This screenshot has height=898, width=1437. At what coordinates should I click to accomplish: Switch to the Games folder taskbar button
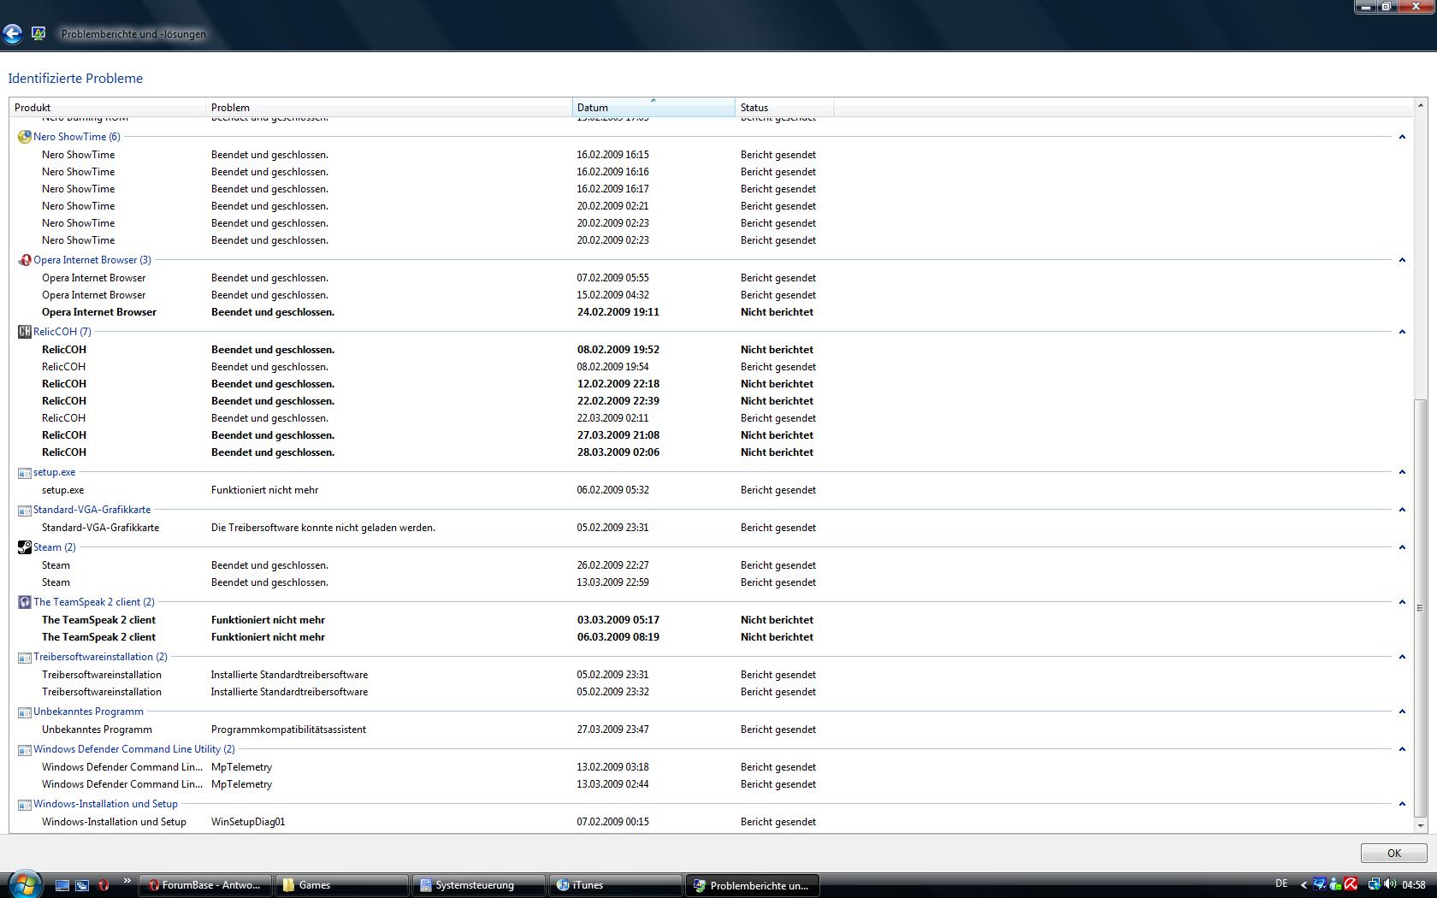pyautogui.click(x=342, y=885)
